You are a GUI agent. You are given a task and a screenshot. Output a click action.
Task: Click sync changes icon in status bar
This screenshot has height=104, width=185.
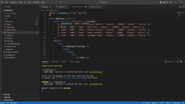tap(8, 103)
